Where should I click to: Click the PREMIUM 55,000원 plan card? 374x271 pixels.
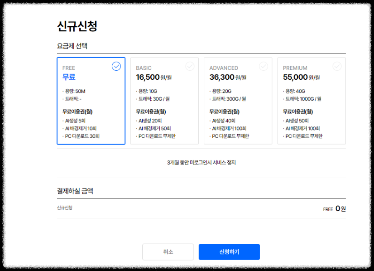[312, 102]
